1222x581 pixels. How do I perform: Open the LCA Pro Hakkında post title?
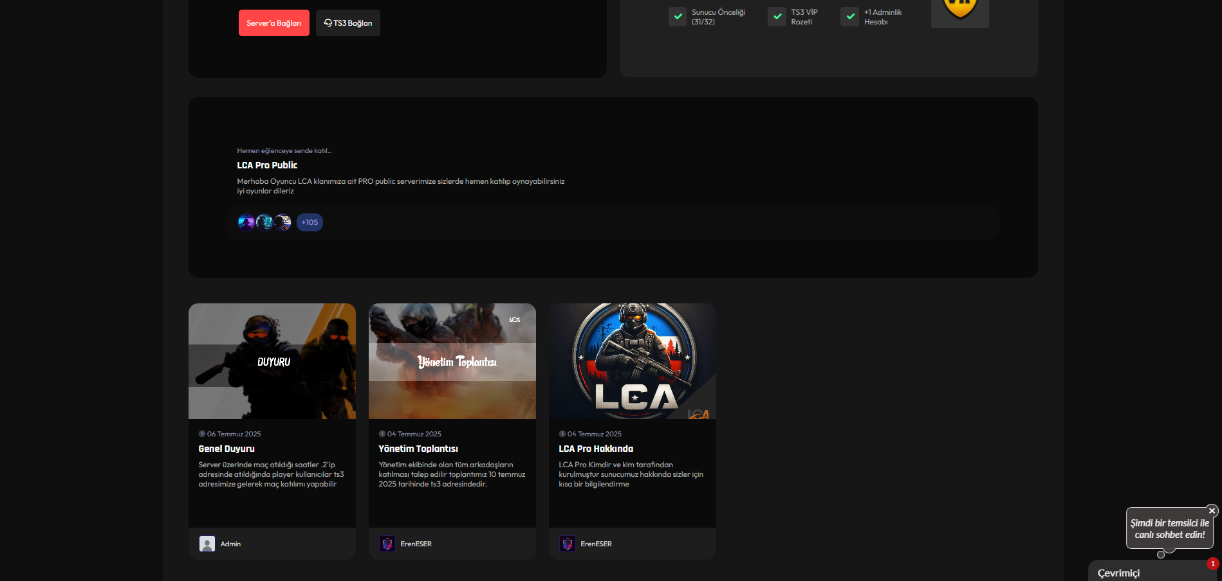click(x=596, y=449)
